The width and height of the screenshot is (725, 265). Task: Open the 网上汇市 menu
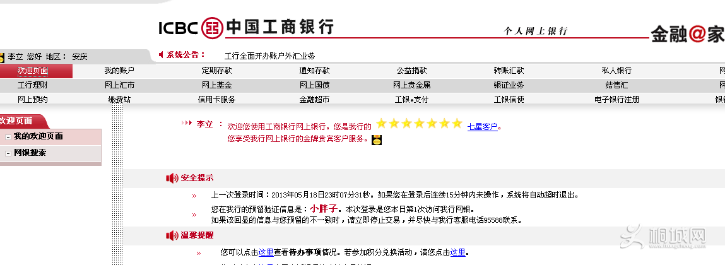click(119, 85)
